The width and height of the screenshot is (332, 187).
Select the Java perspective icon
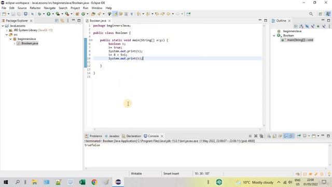(x=328, y=14)
